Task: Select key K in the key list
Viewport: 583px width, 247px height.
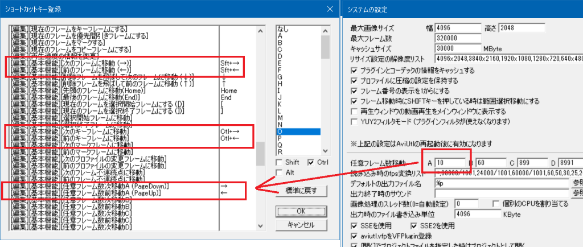Action: point(298,104)
